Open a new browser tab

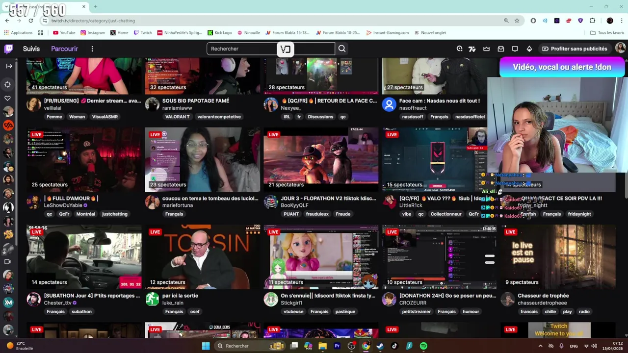(95, 6)
